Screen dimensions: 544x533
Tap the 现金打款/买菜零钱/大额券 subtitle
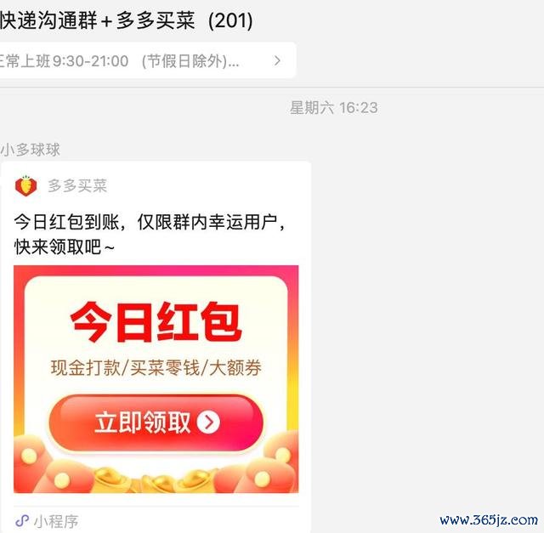156,367
